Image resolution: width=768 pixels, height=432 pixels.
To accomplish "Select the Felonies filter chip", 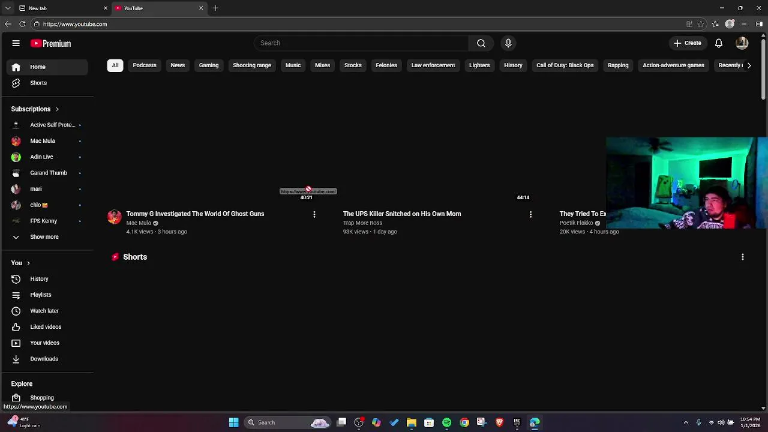I will (386, 65).
